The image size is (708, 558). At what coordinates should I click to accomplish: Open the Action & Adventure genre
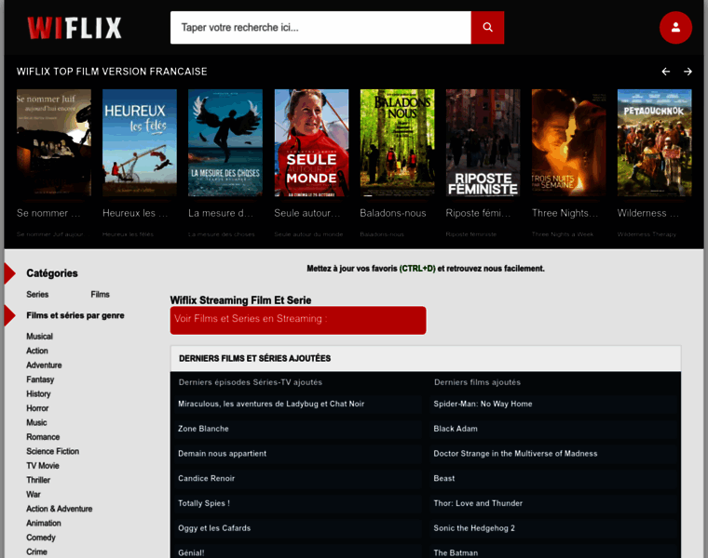(x=59, y=509)
